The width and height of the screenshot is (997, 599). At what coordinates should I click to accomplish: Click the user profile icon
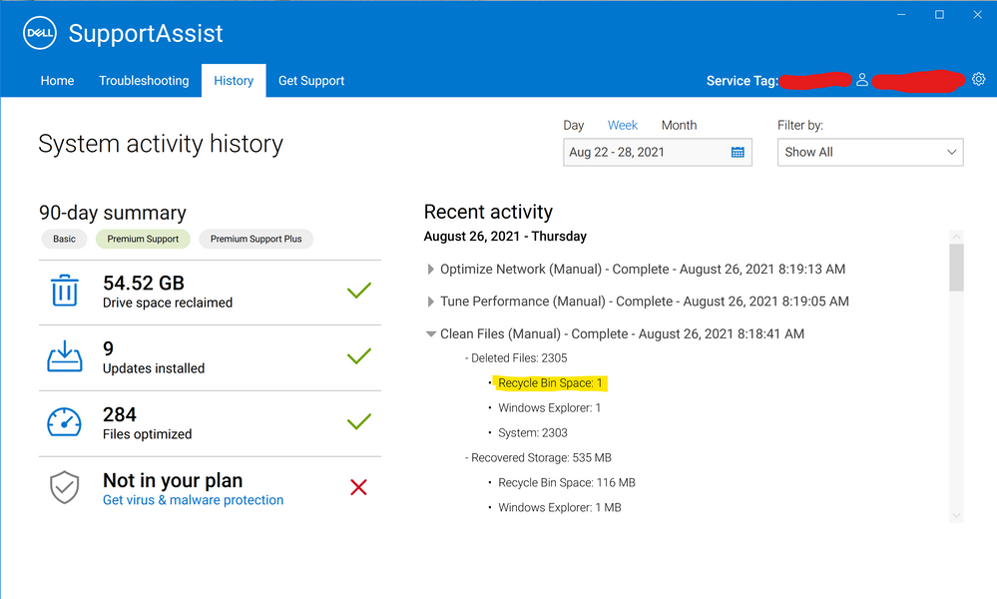click(x=861, y=80)
